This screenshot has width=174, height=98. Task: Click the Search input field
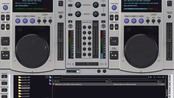click(105, 77)
